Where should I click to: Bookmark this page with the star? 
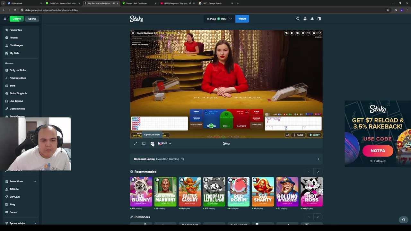click(388, 10)
